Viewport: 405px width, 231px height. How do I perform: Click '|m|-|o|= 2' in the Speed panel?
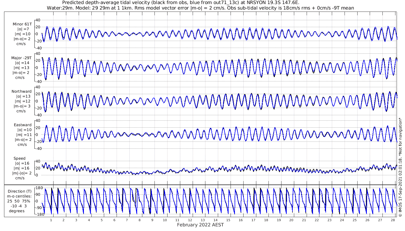click(x=21, y=173)
